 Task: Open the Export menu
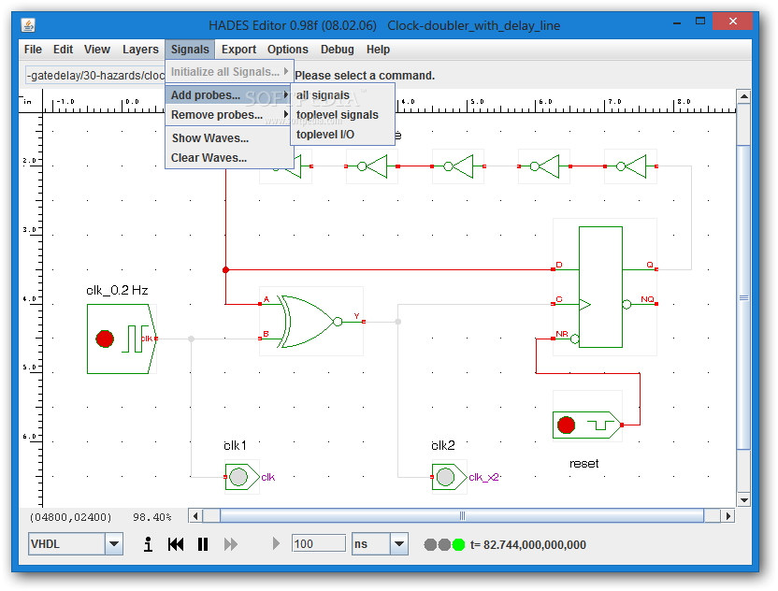click(x=238, y=50)
